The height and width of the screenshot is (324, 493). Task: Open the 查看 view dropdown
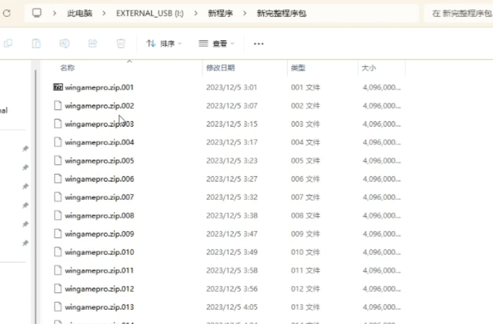pos(216,44)
